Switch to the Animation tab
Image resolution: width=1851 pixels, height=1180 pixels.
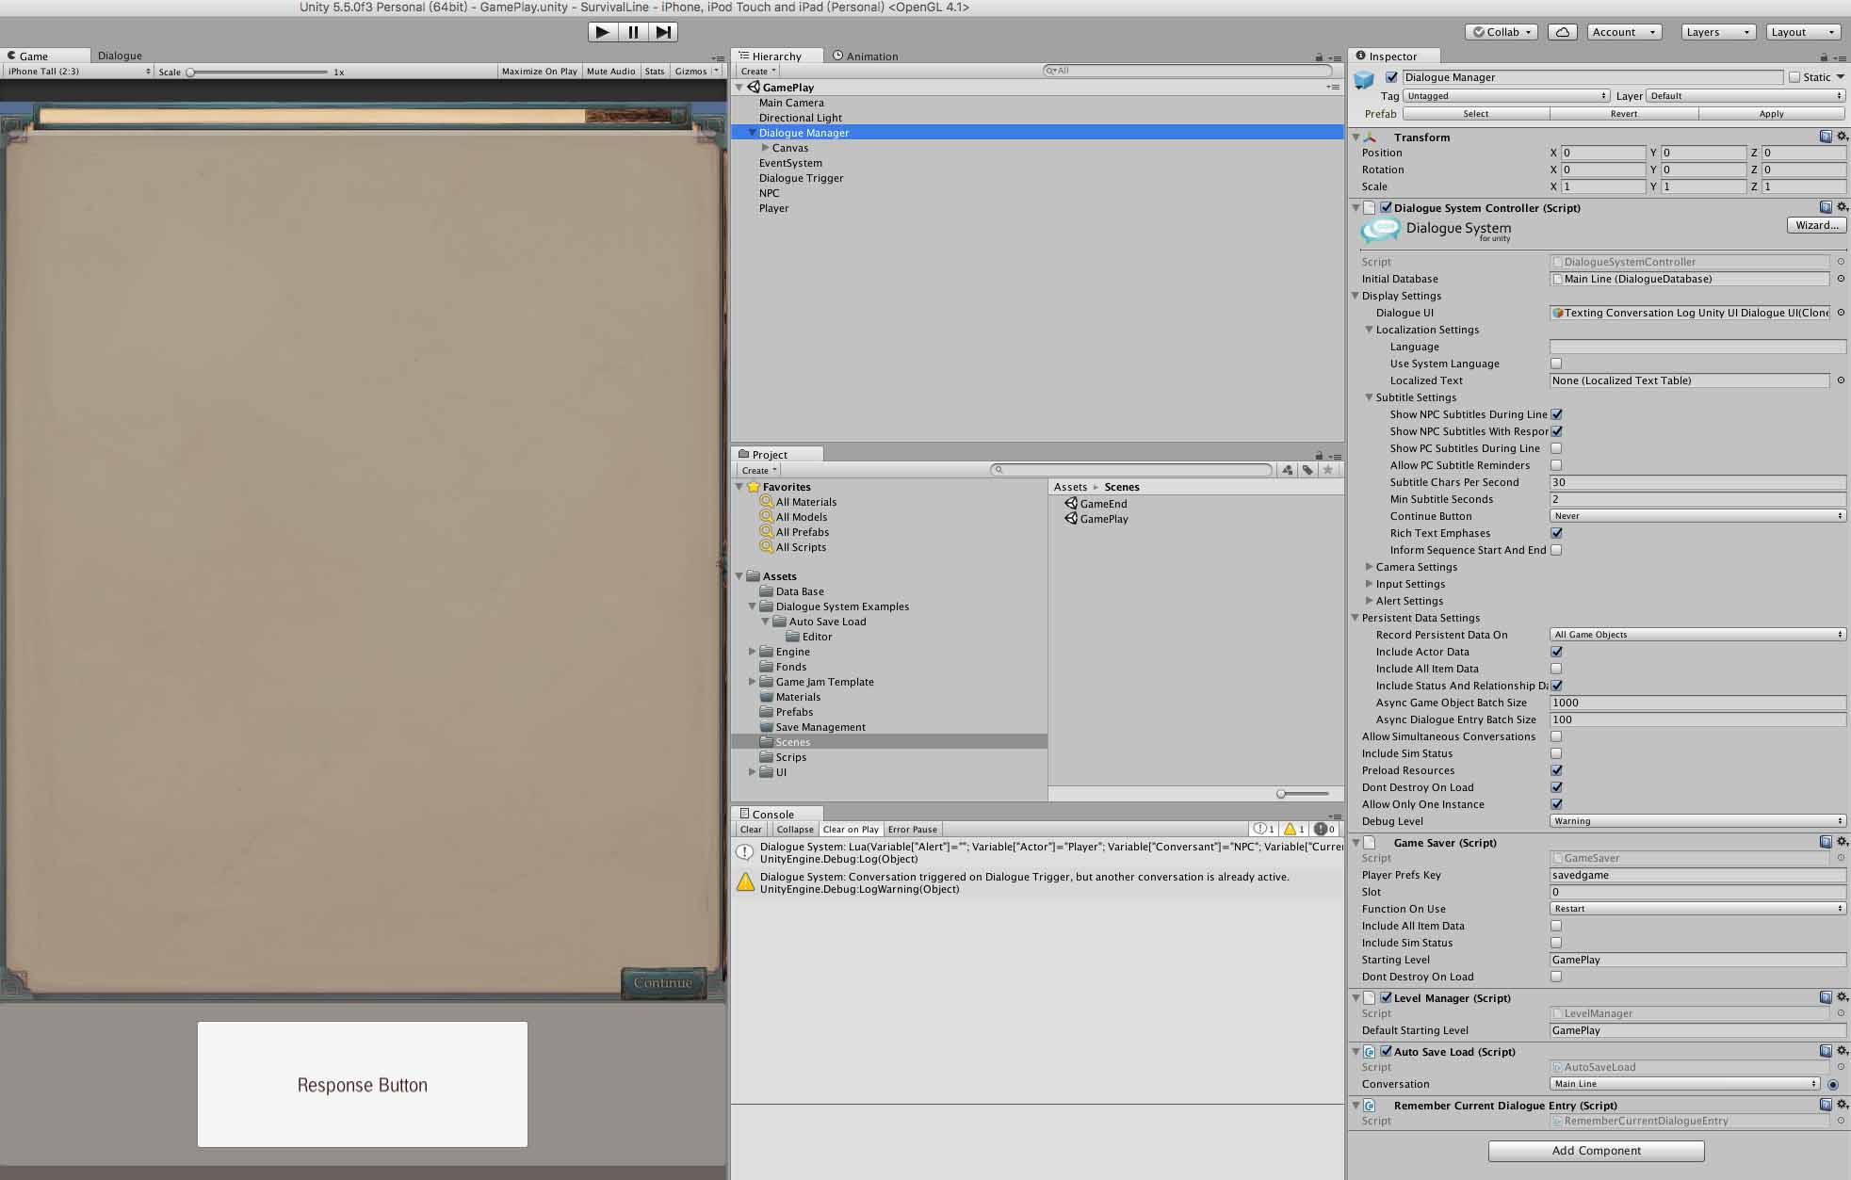865,57
